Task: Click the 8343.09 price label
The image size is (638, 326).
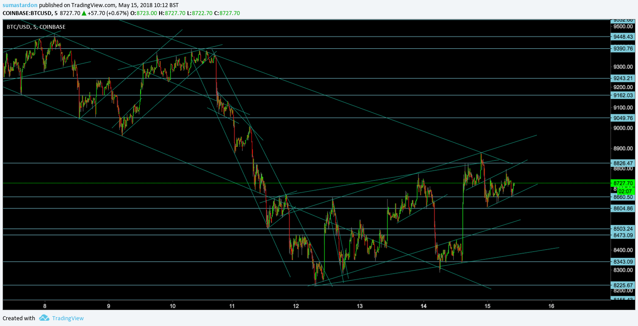Action: (x=624, y=262)
